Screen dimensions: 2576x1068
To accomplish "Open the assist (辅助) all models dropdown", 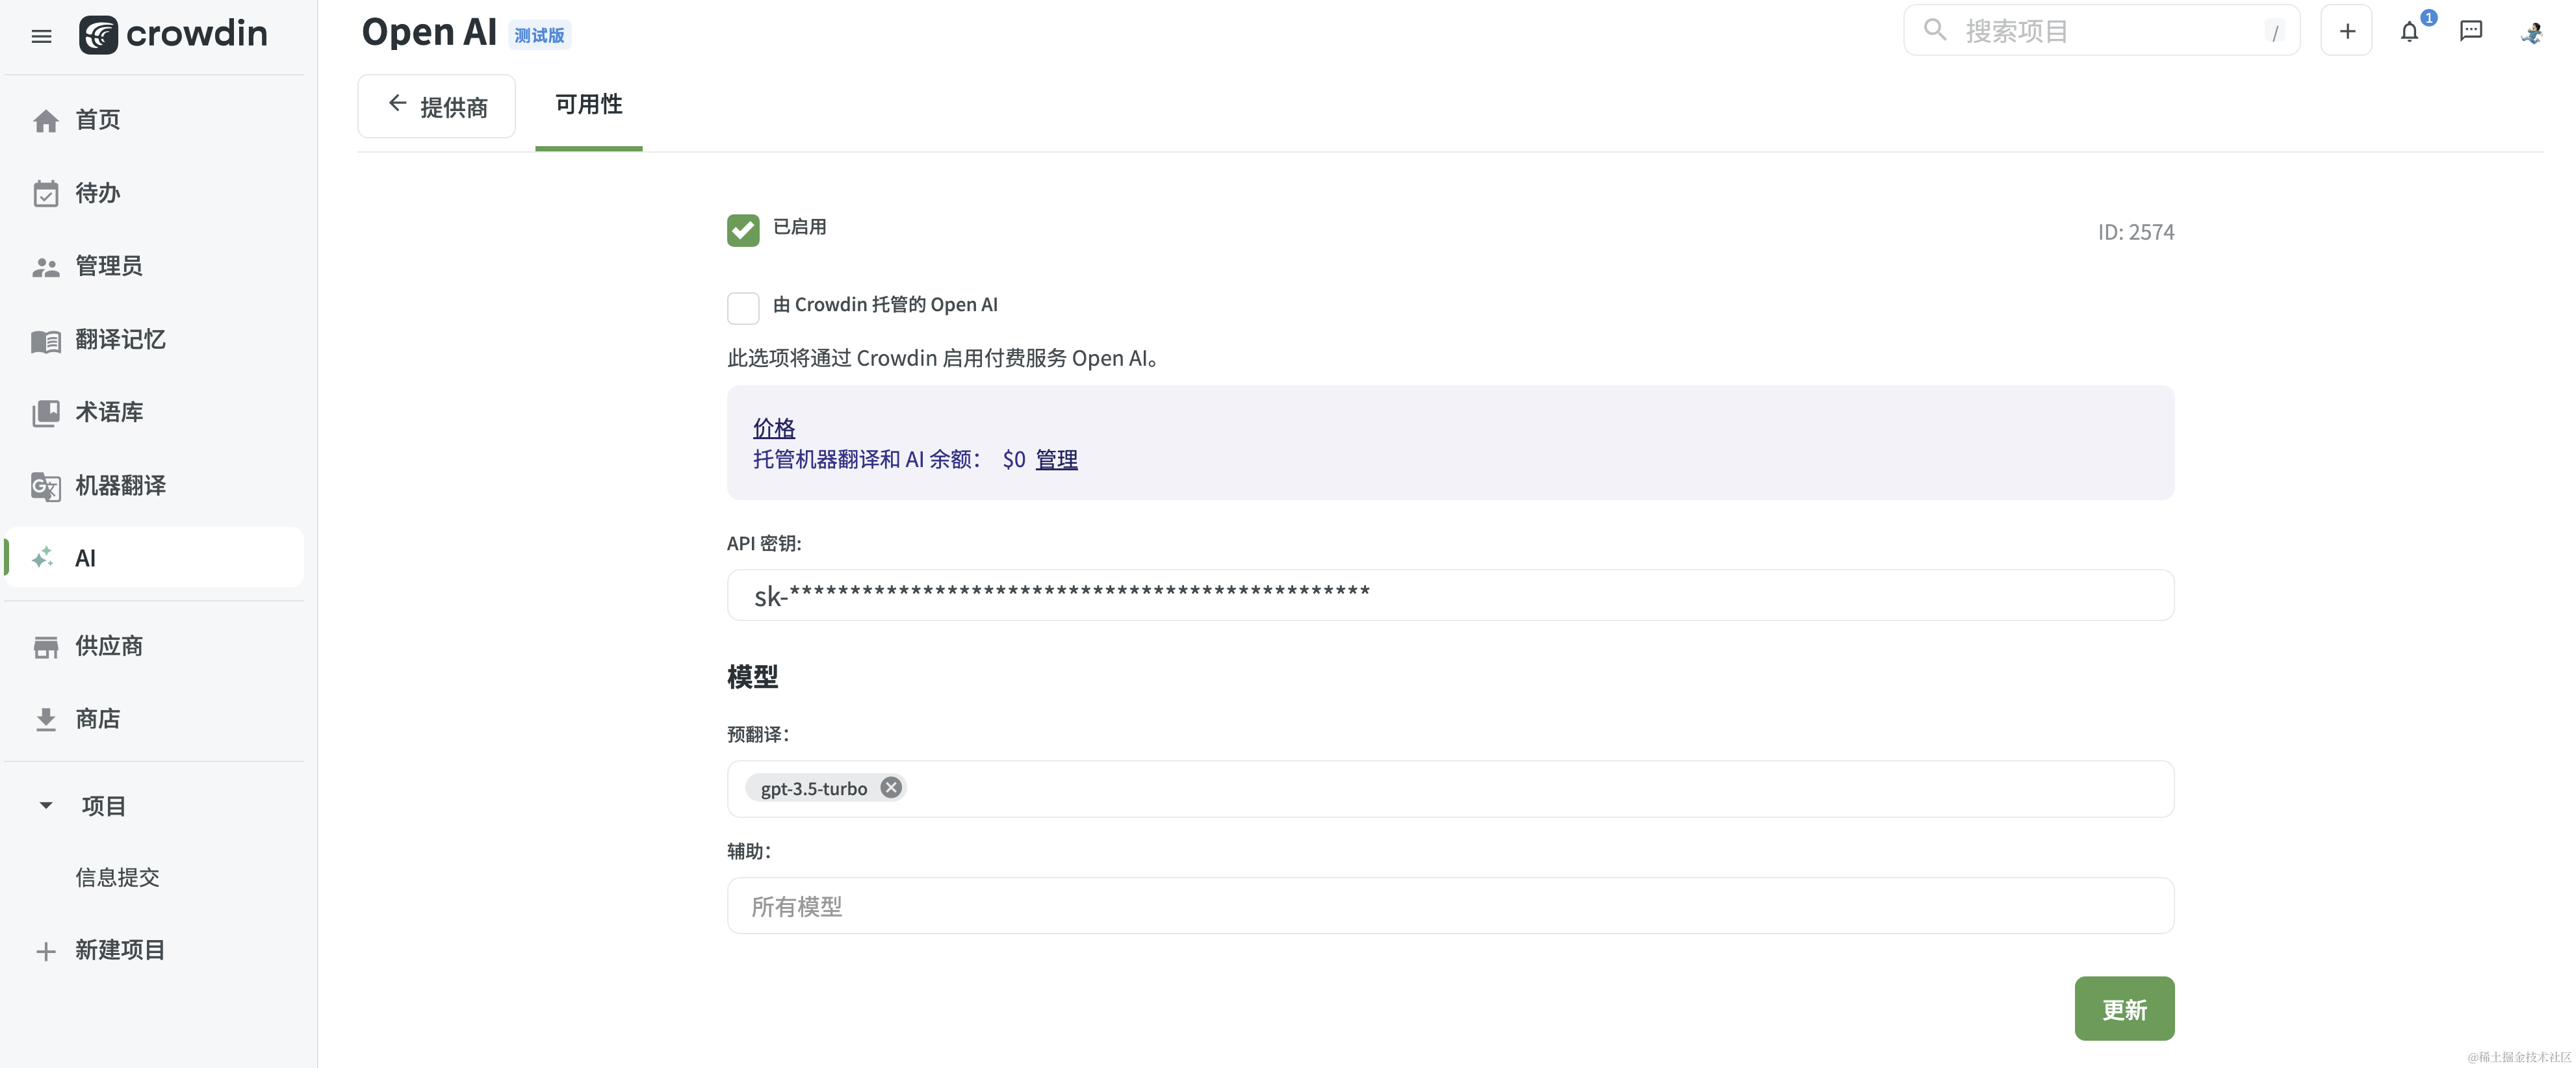I will 1450,906.
